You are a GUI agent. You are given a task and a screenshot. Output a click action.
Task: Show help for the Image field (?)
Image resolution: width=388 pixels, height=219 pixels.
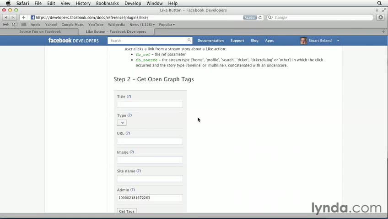(132, 152)
